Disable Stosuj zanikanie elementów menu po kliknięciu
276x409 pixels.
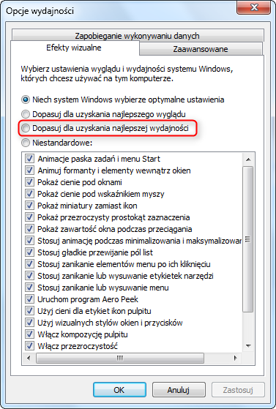(29, 263)
